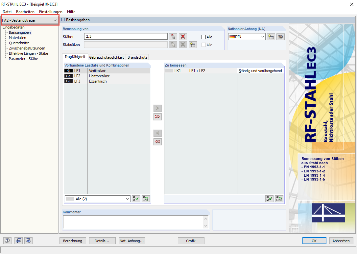Viewport: 357px width, 254px height.
Task: Close the RF-STAHL EC3 window
Action: click(351, 4)
